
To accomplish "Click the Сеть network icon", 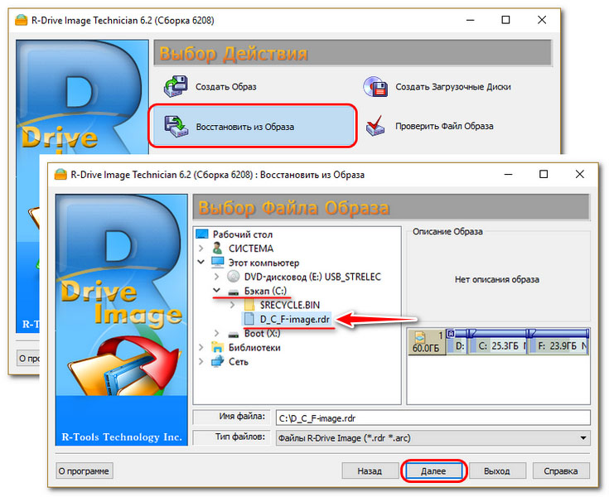I will pos(217,361).
